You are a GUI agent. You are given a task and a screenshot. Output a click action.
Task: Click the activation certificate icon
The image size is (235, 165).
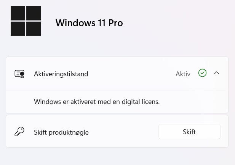[x=19, y=74]
